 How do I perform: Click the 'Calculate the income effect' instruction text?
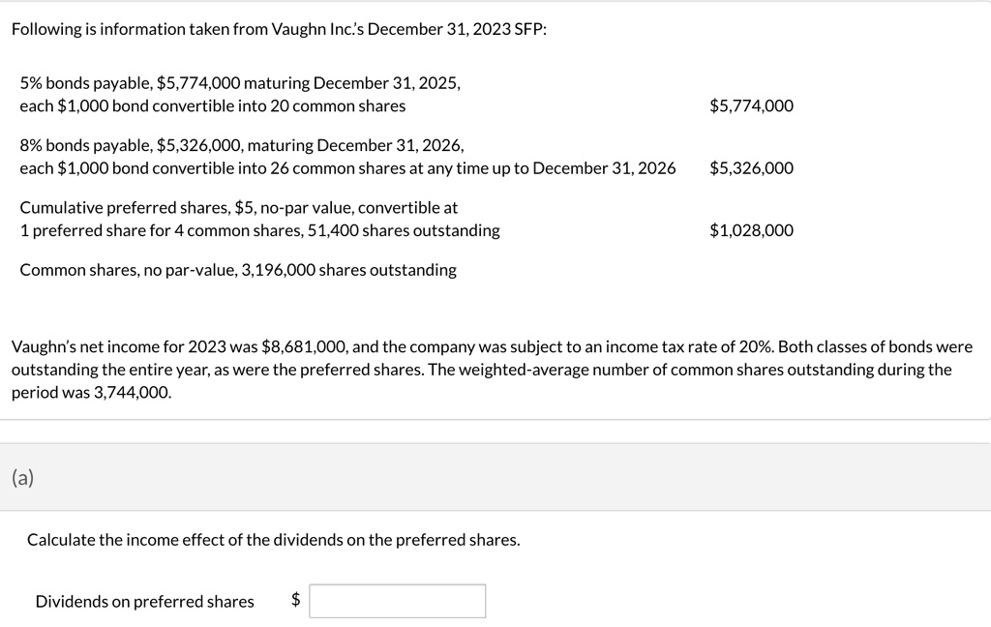tap(273, 540)
